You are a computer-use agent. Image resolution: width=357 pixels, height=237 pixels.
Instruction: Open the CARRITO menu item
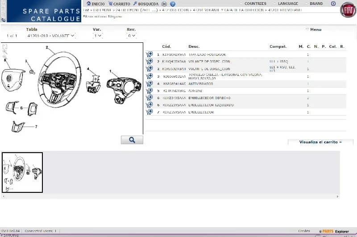point(119,4)
